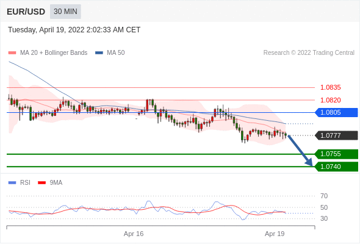
Task: Click the RSI legend label
Action: (25, 183)
